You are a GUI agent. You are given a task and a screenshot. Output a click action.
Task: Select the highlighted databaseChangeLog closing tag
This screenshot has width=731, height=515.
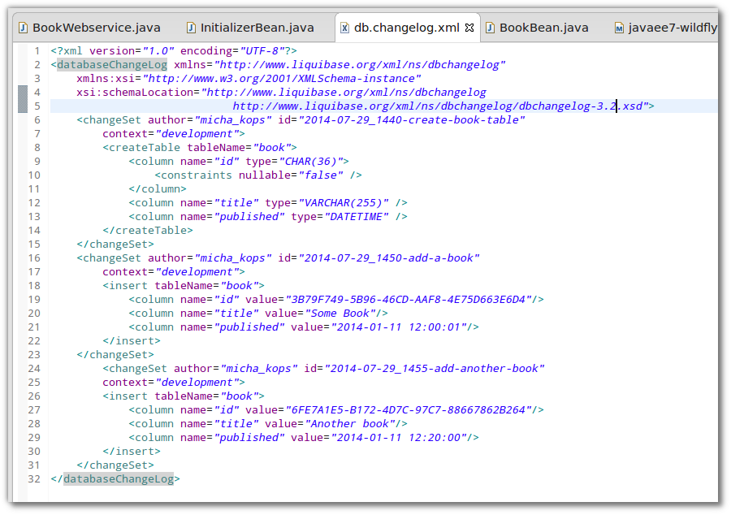point(117,478)
